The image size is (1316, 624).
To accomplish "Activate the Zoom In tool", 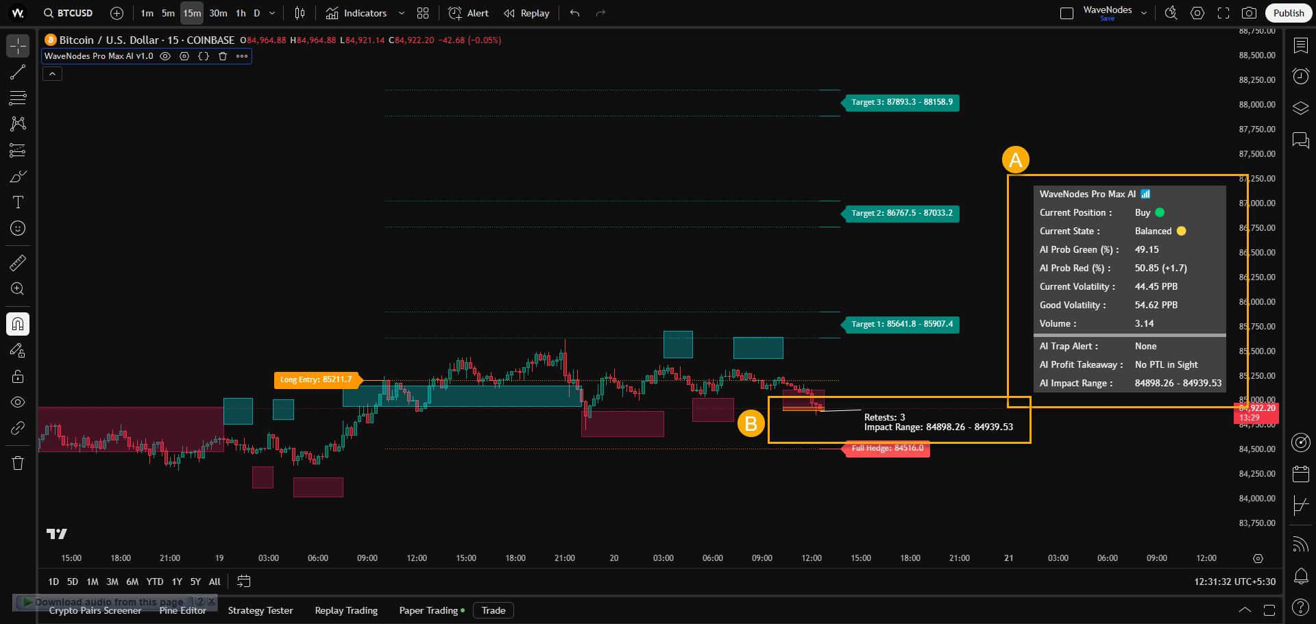I will [x=17, y=288].
